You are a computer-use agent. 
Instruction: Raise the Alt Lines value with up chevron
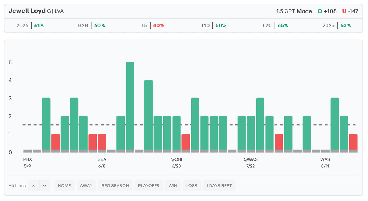pyautogui.click(x=33, y=186)
